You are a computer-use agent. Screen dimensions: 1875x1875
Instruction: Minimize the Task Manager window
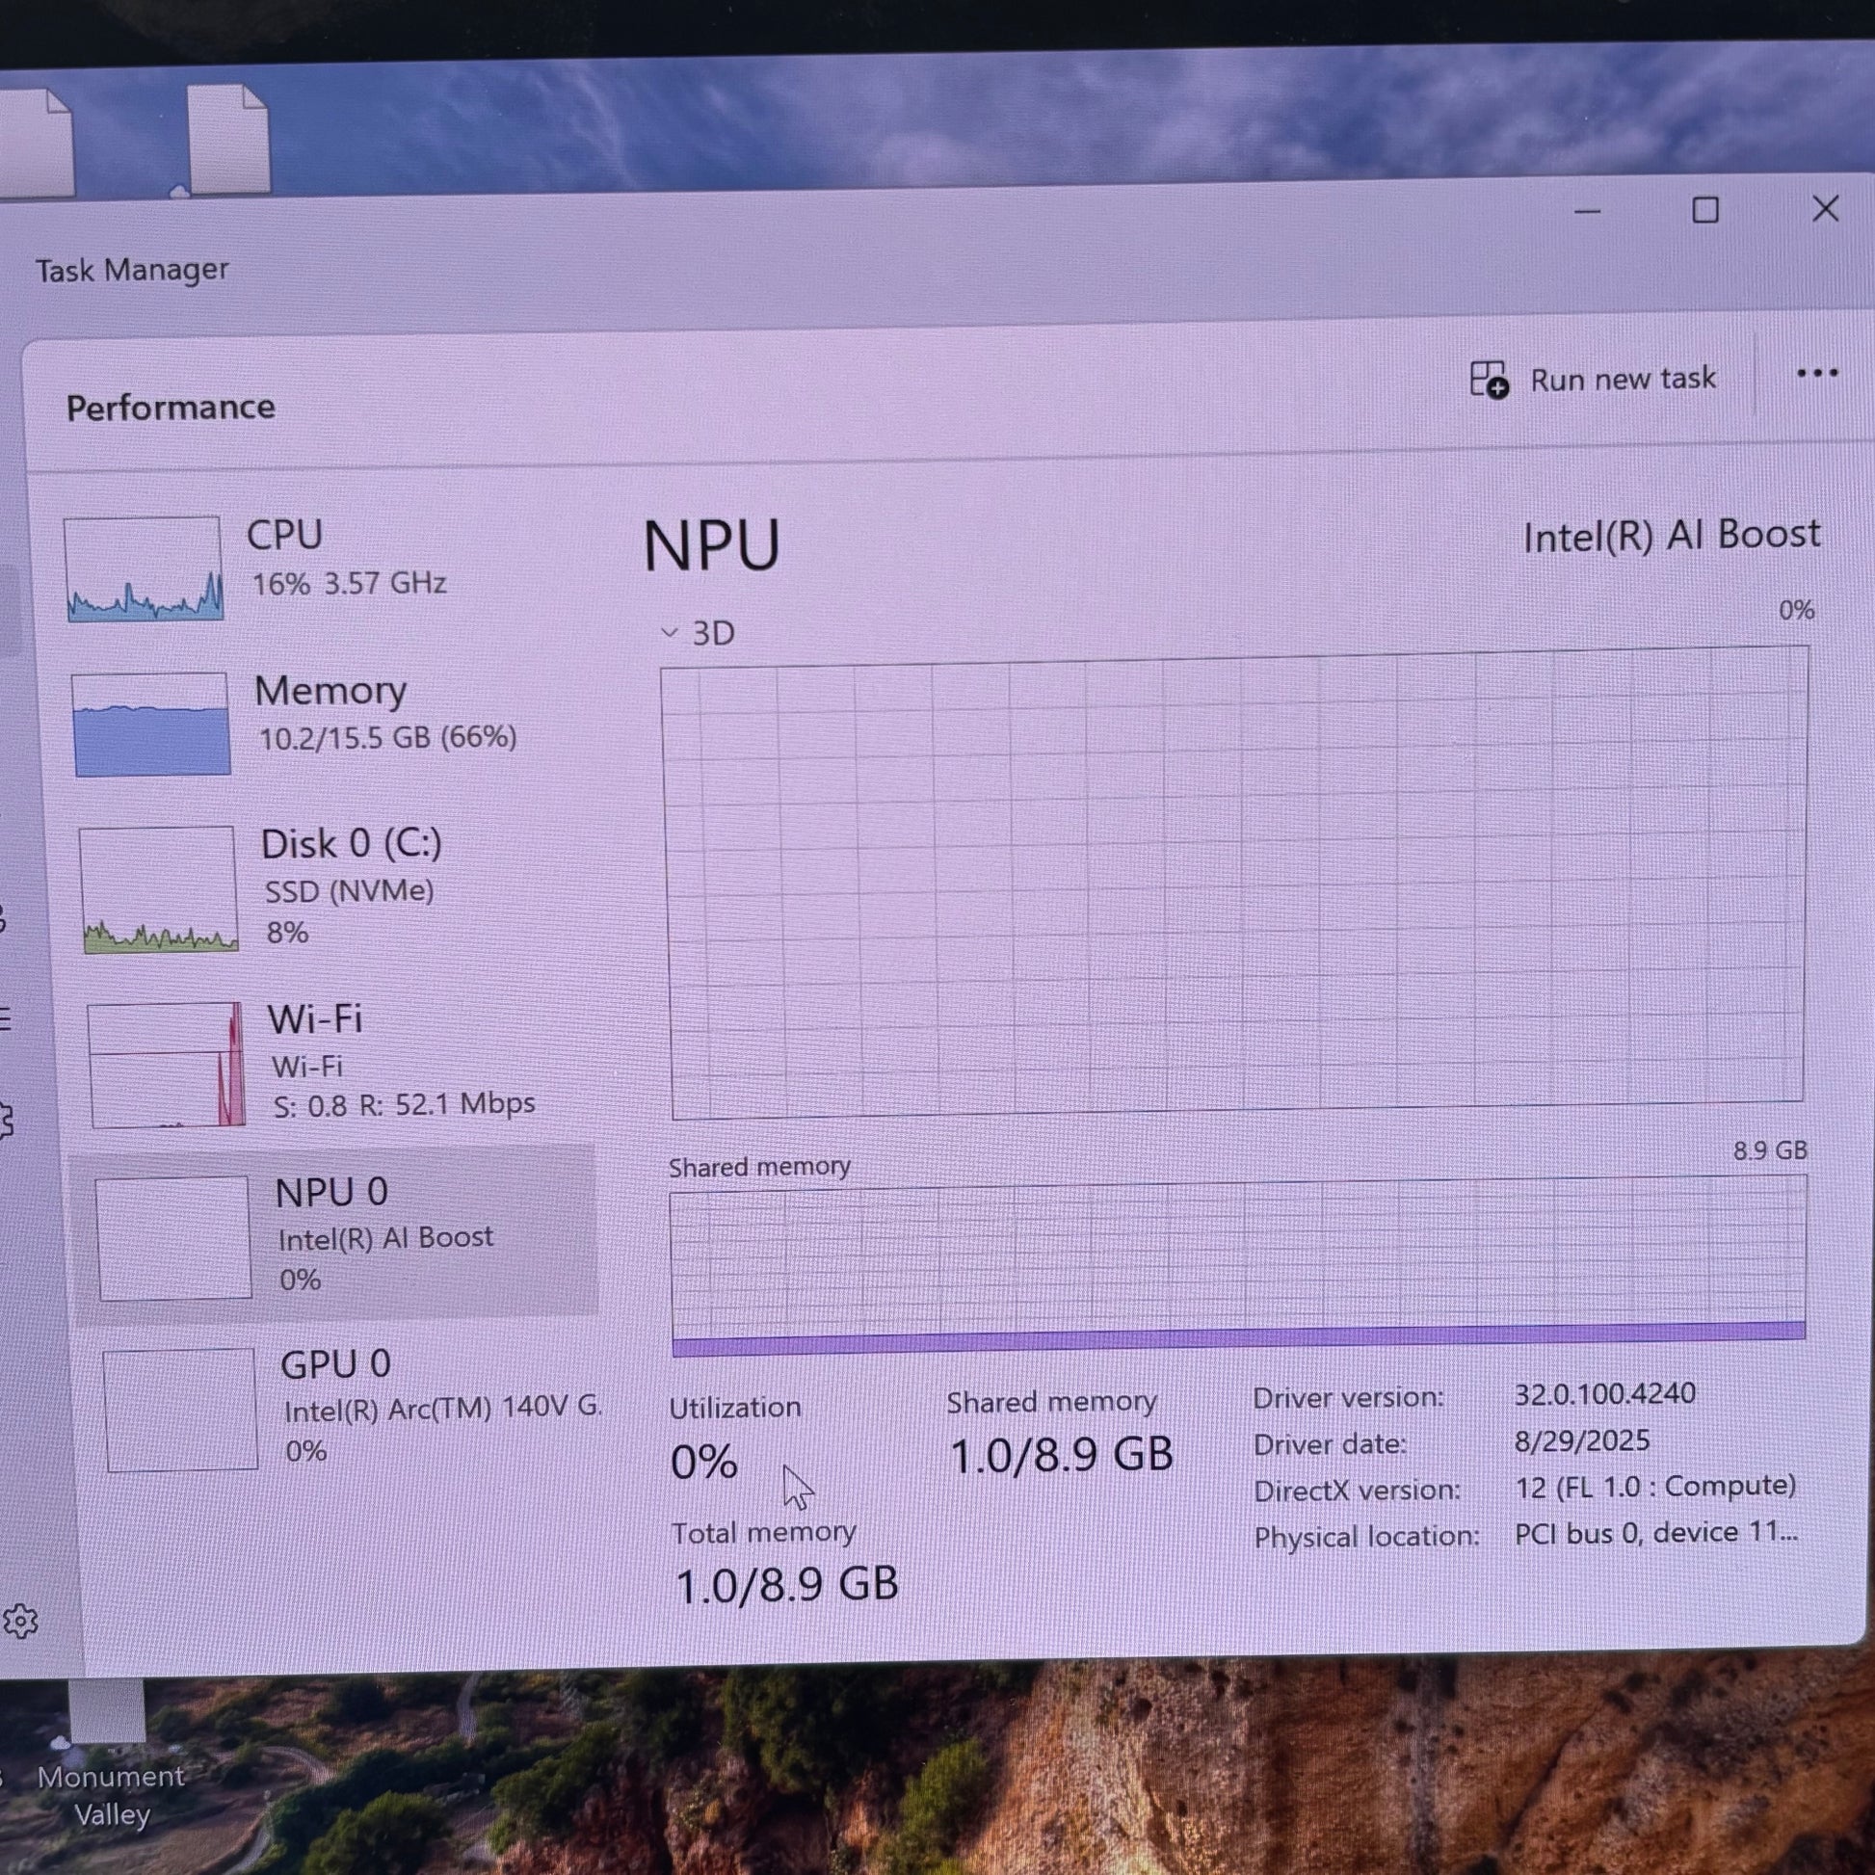[1588, 212]
